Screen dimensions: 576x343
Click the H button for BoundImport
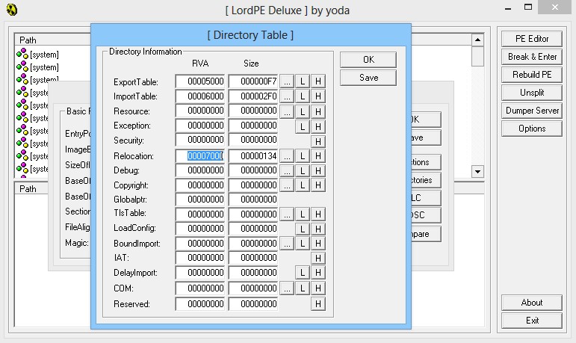coord(318,244)
